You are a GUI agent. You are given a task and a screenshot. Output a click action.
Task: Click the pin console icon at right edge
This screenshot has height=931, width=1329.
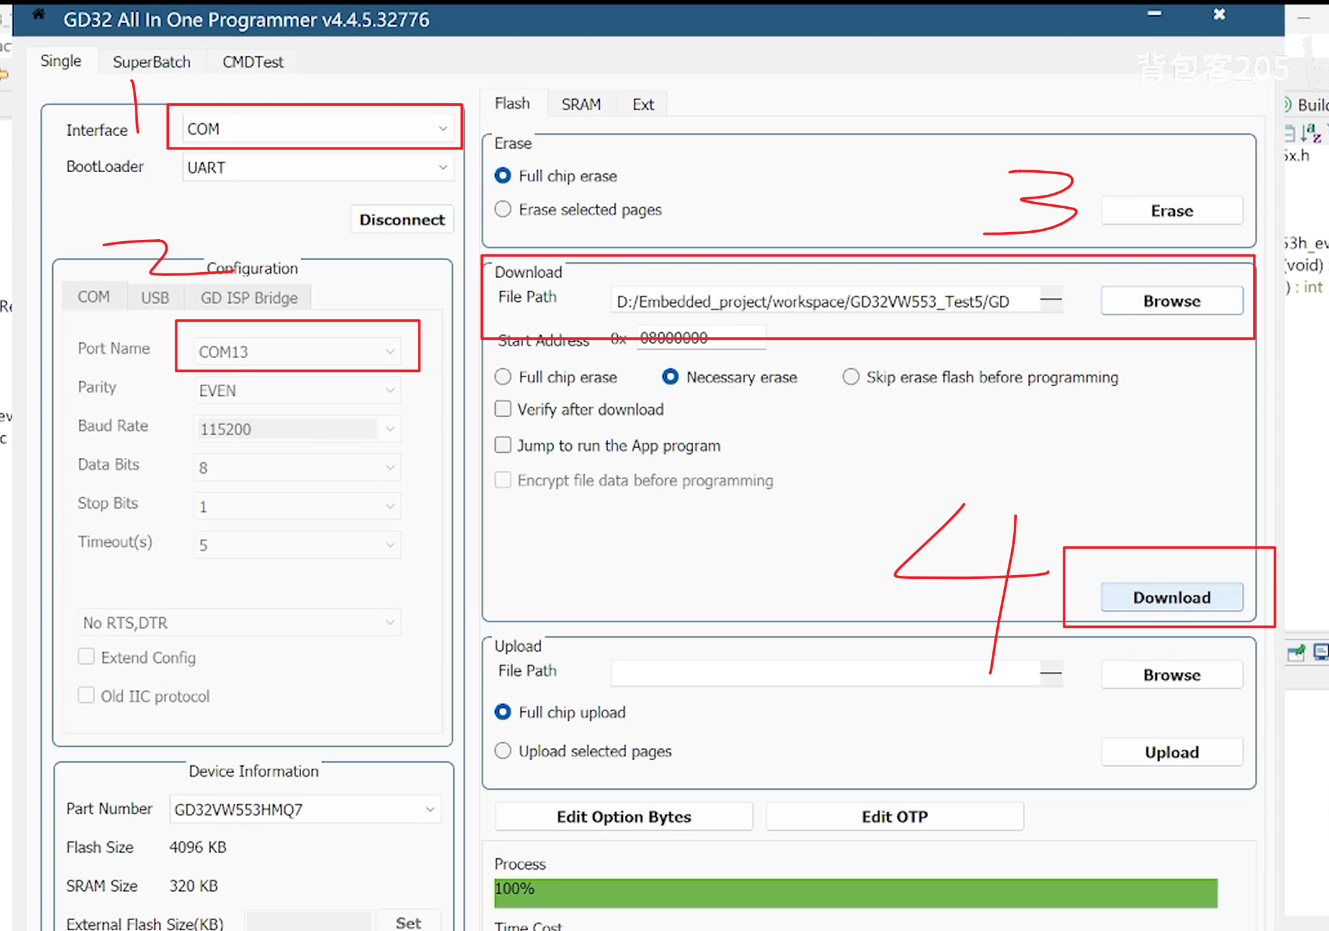point(1295,653)
